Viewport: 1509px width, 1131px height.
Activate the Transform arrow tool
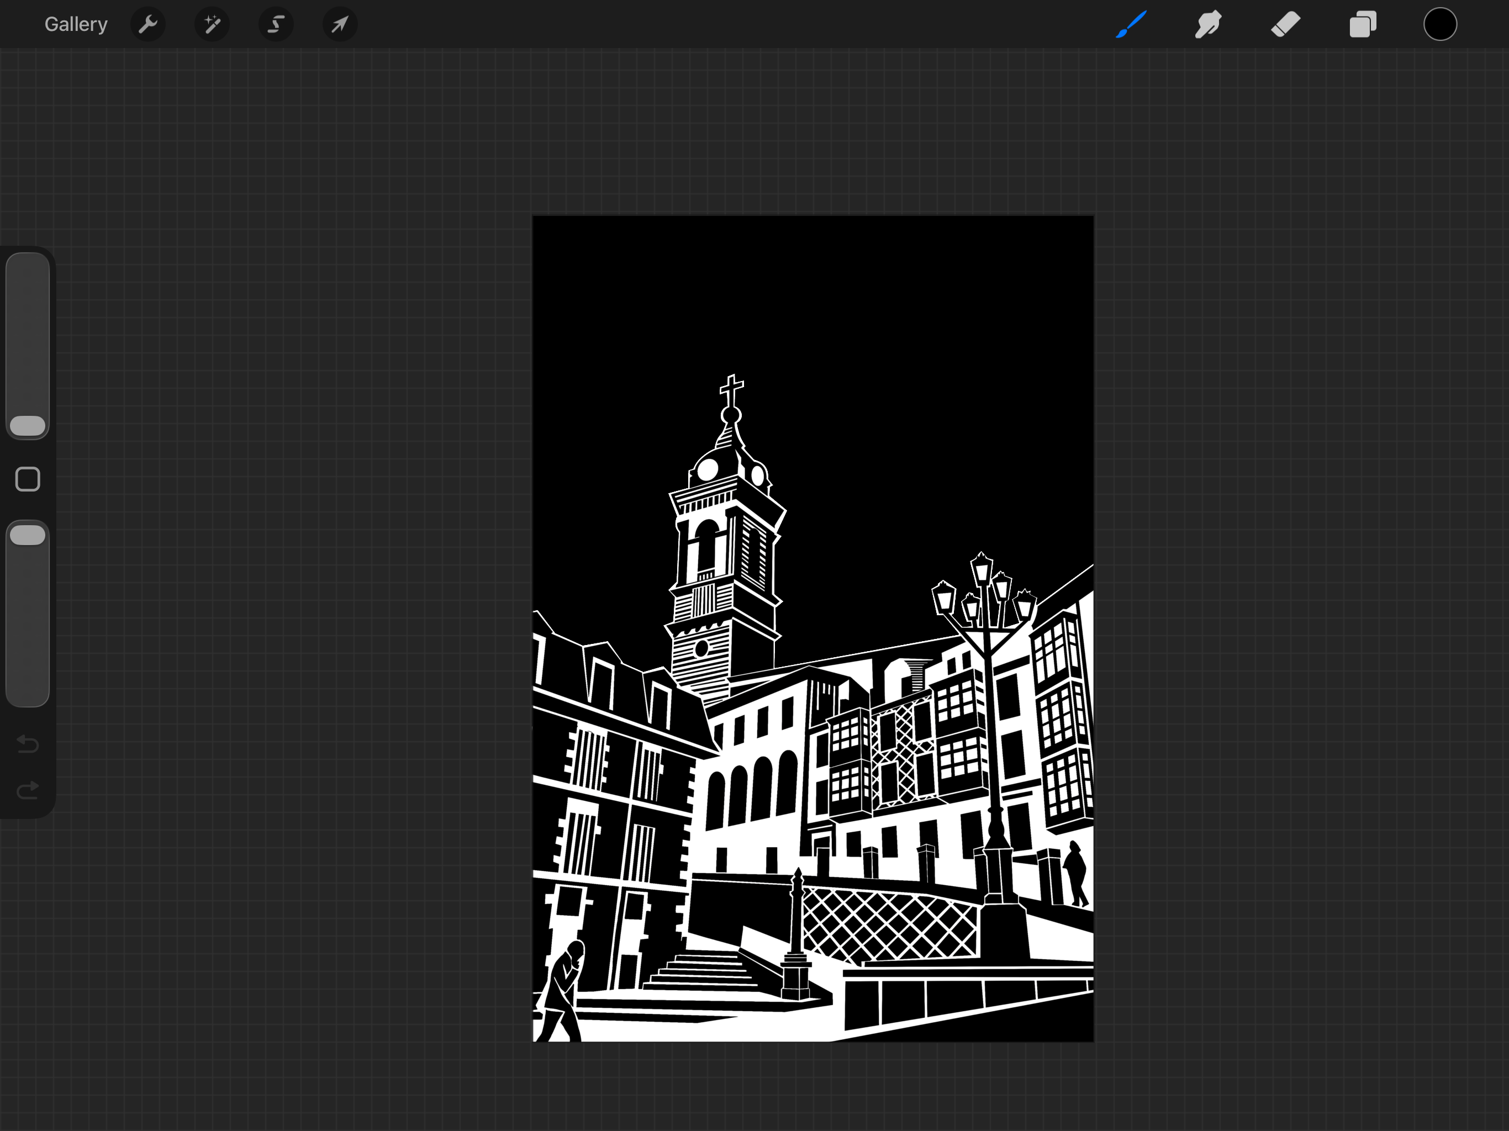340,24
